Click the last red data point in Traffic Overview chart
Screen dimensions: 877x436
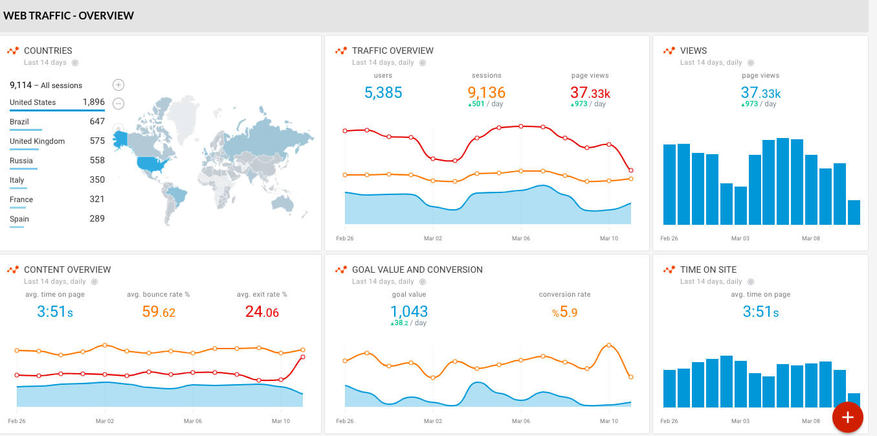631,171
